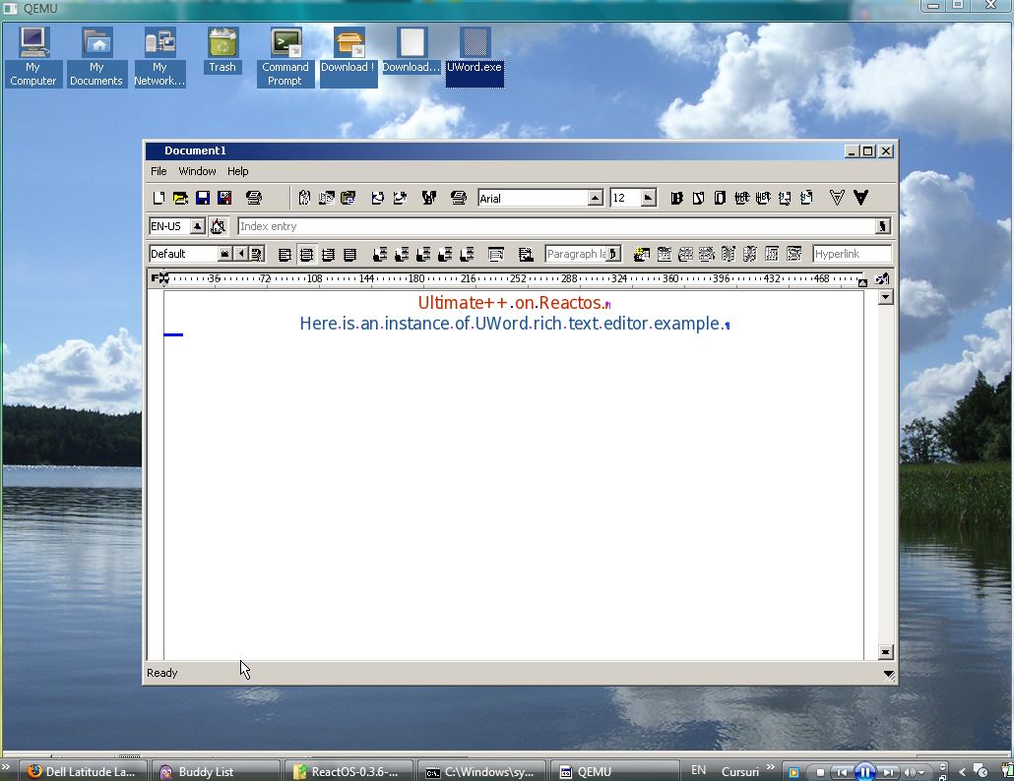The height and width of the screenshot is (781, 1014).
Task: Toggle Italic formatting
Action: coord(698,198)
